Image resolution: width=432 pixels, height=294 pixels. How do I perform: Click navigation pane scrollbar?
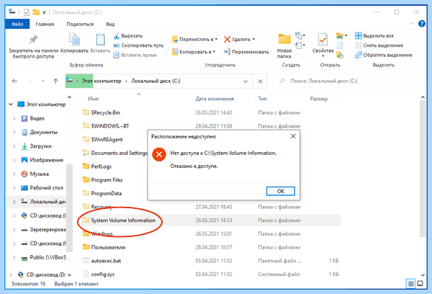(x=69, y=208)
